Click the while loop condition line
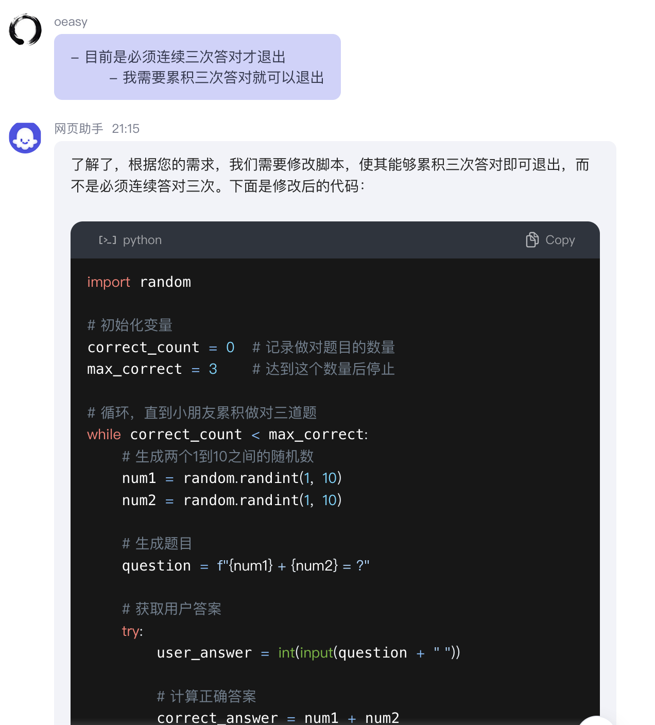 click(x=227, y=435)
